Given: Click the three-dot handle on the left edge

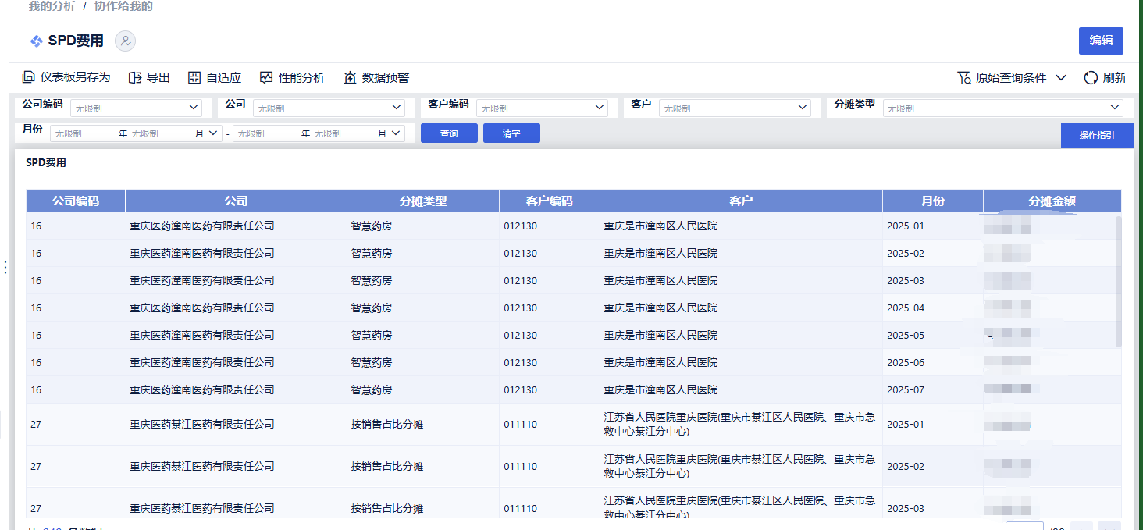Looking at the screenshot, I should pos(5,268).
